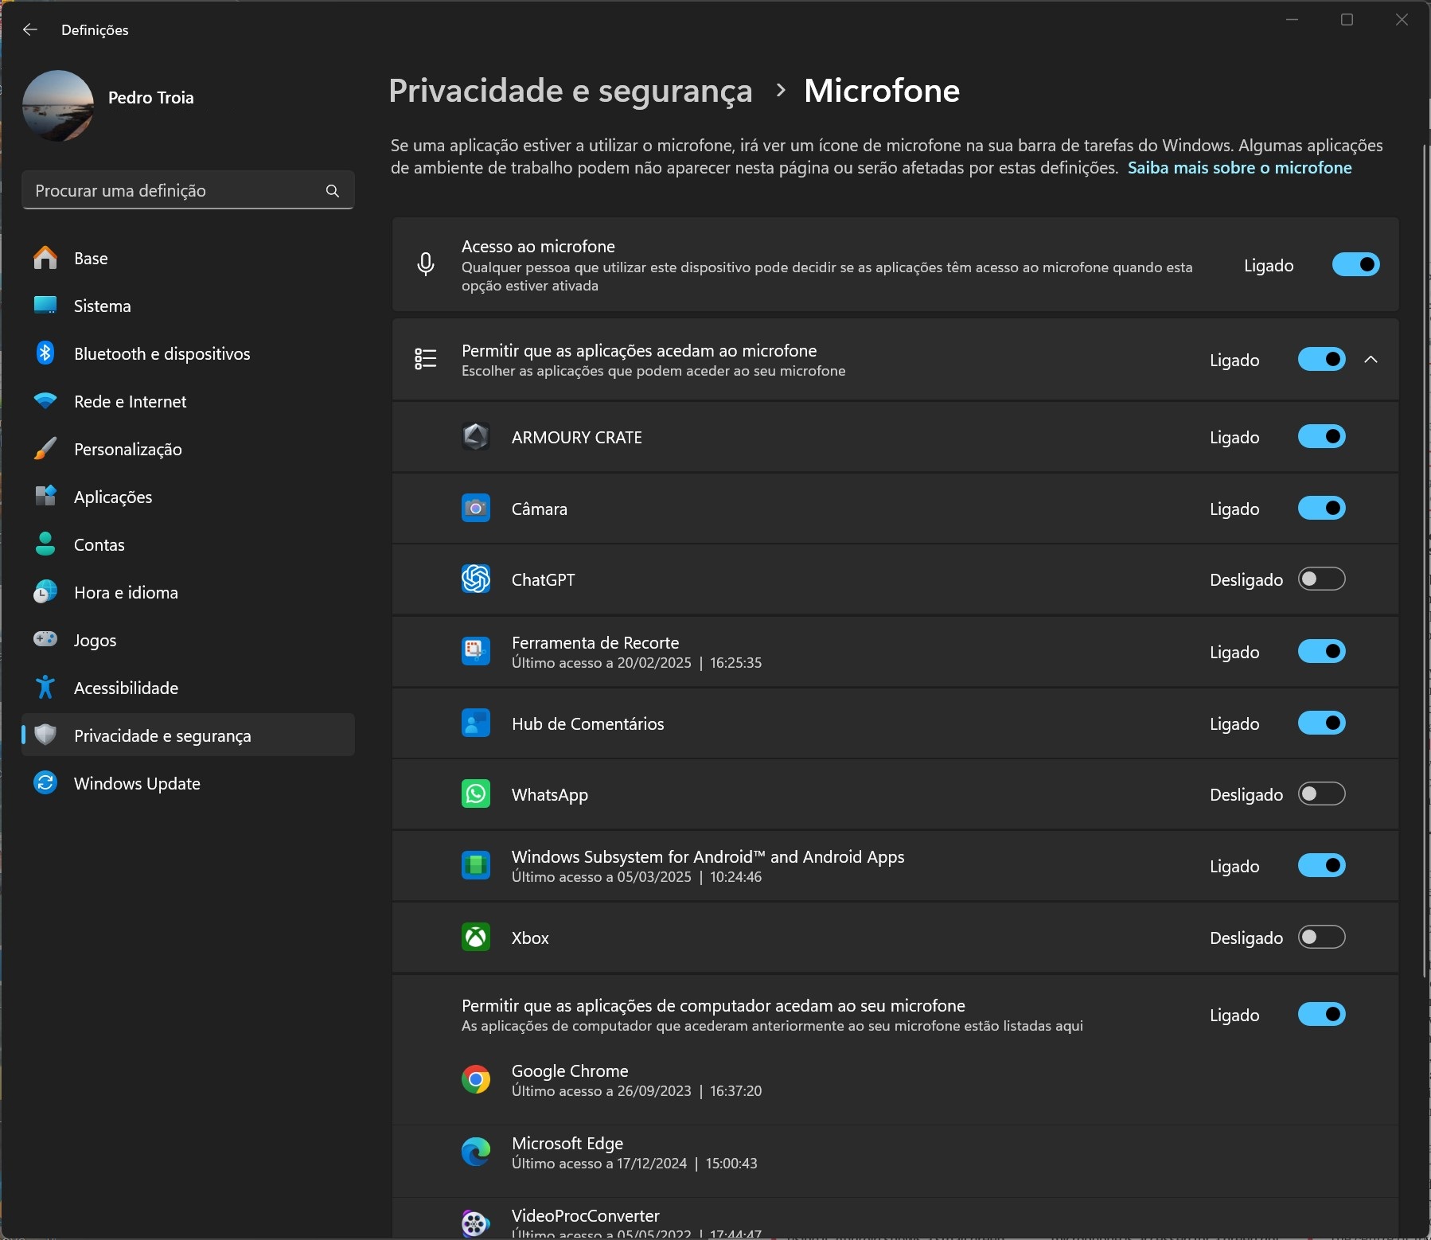Image resolution: width=1431 pixels, height=1240 pixels.
Task: Click the Base home icon
Action: point(45,258)
